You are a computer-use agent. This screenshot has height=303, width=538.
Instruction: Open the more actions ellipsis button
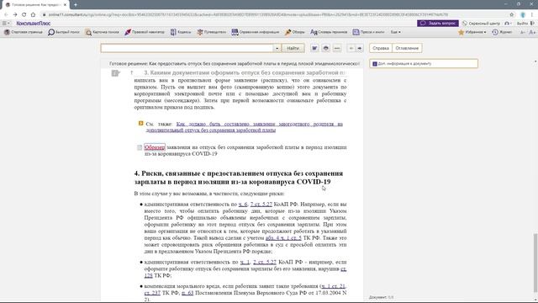(337, 48)
